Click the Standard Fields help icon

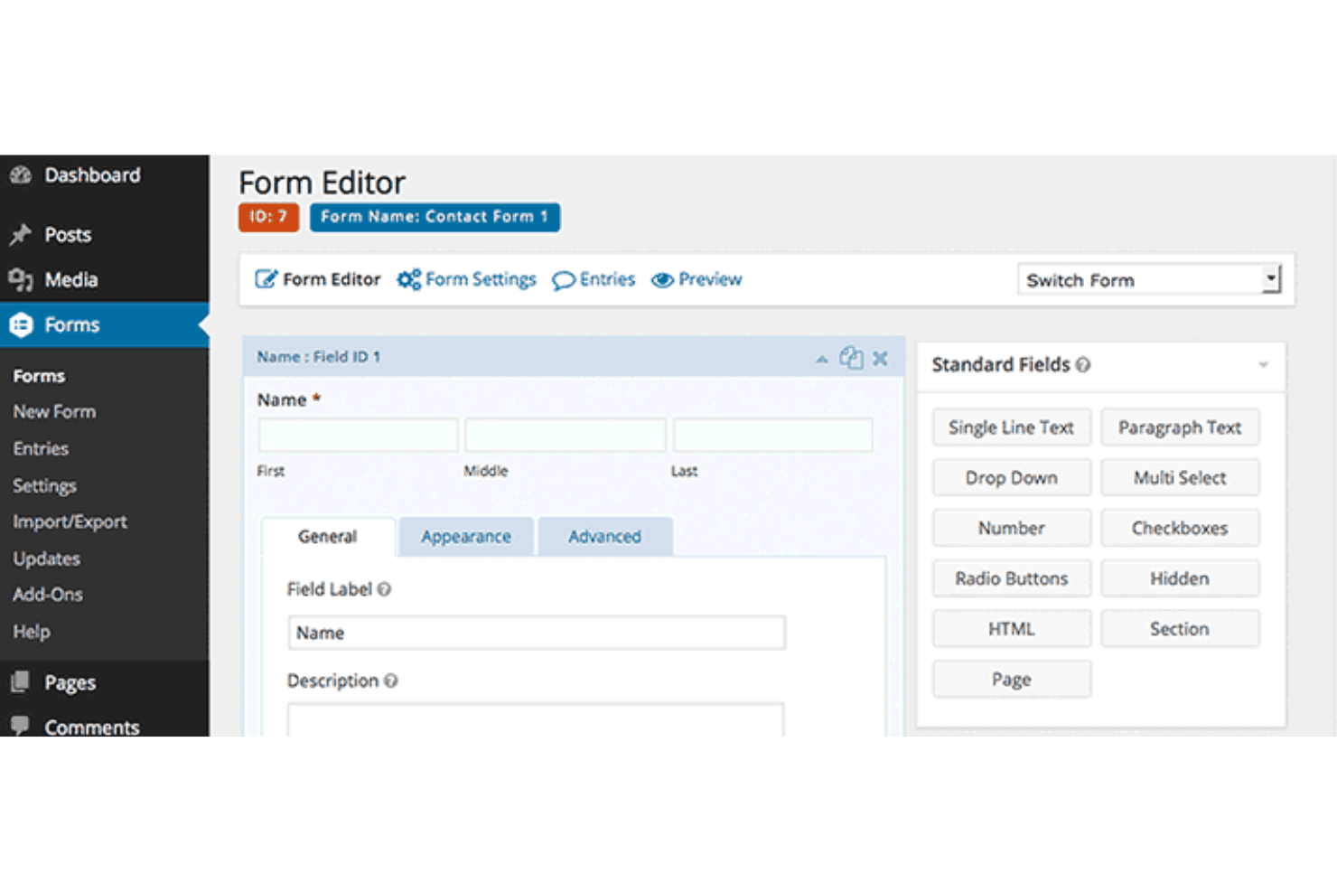click(x=1083, y=365)
